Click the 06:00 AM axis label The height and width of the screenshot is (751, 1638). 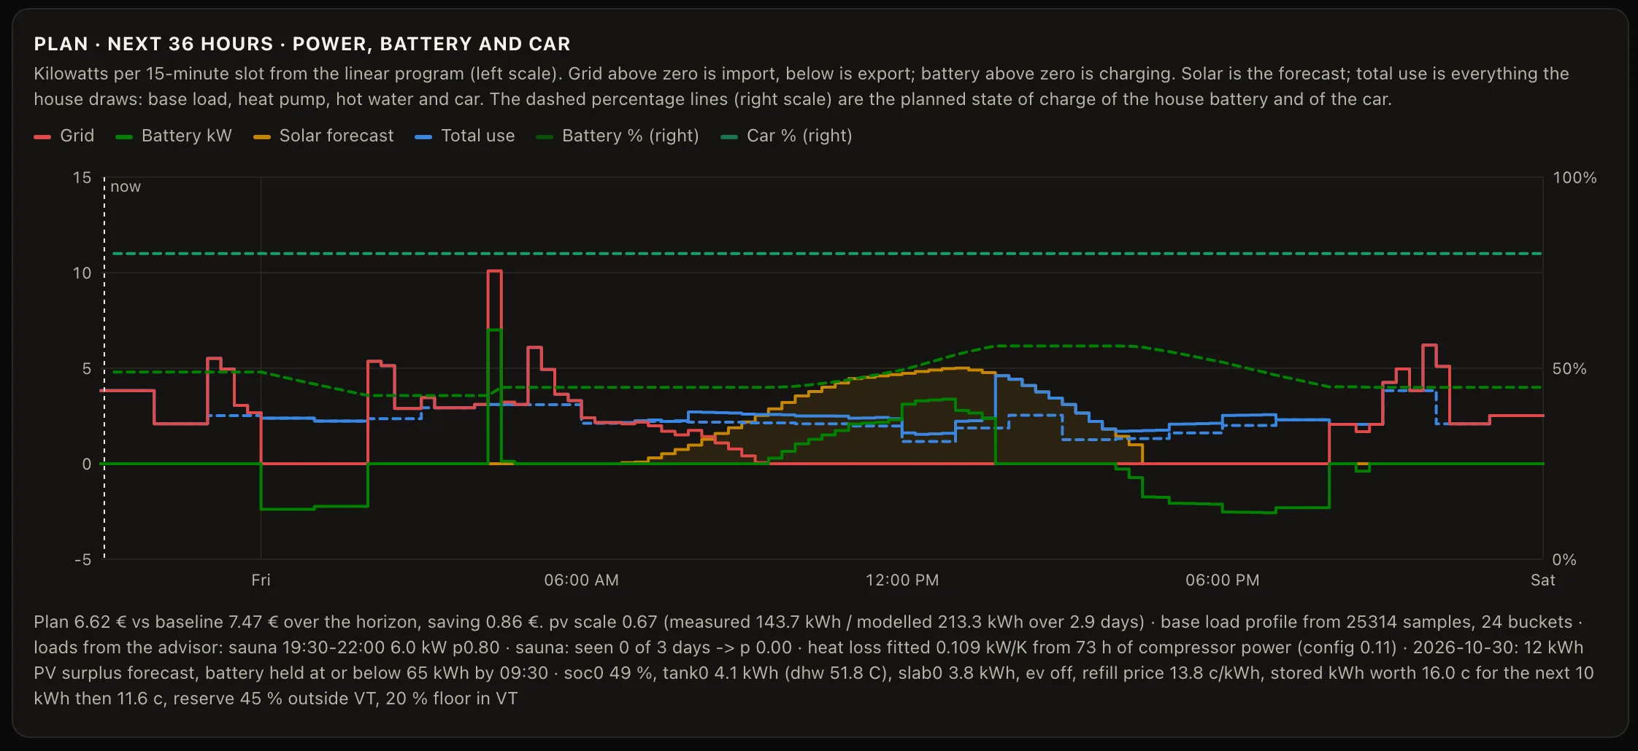(x=581, y=580)
